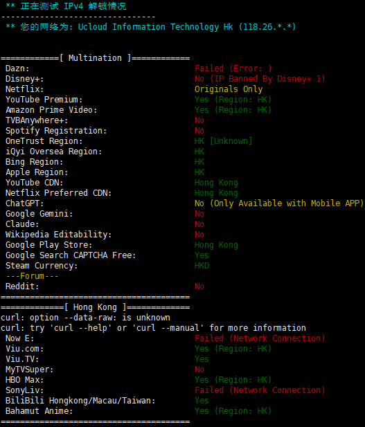The height and width of the screenshot is (427, 365).
Task: Click the Disney+ IP Banned message
Action: point(260,79)
